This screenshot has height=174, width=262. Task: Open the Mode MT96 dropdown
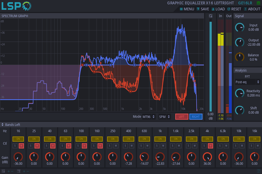point(149,117)
